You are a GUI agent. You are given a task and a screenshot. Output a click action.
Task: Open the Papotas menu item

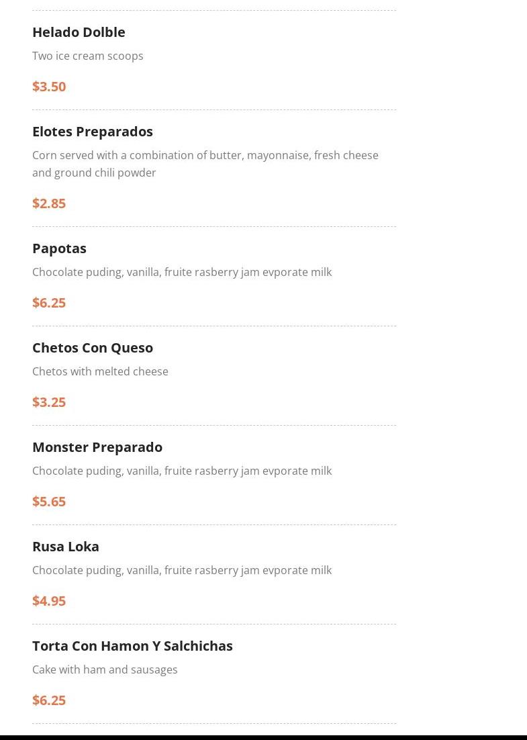(59, 248)
